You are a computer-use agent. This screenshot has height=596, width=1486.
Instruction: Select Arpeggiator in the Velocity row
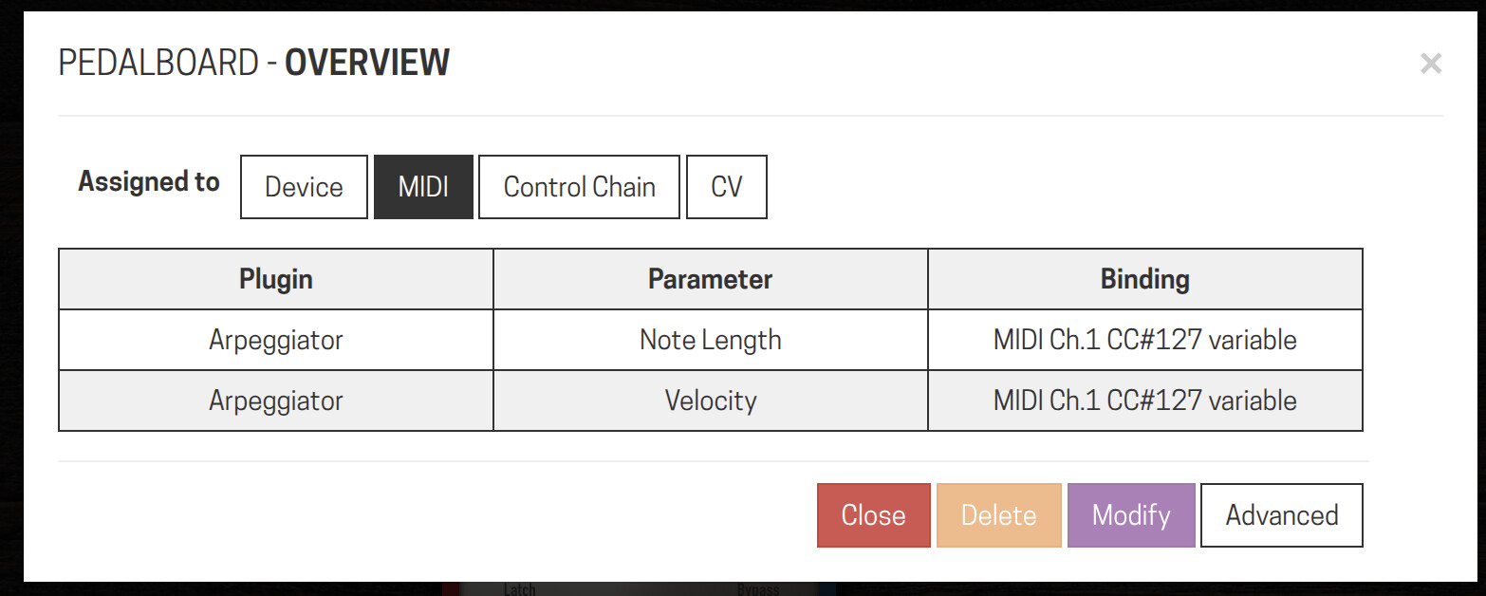(276, 400)
